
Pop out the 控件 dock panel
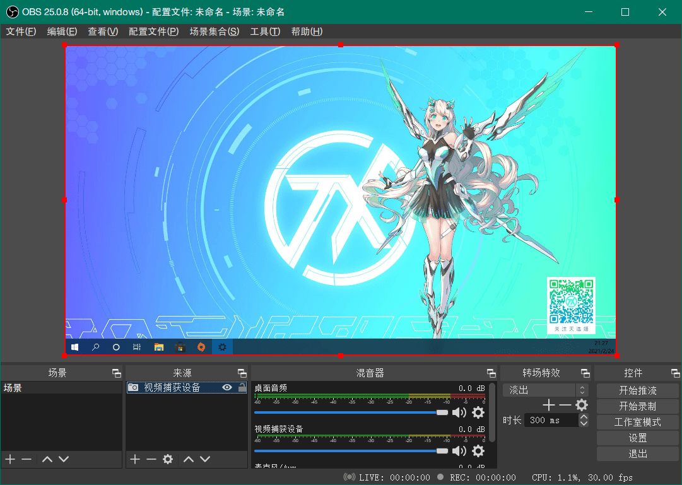pos(675,373)
